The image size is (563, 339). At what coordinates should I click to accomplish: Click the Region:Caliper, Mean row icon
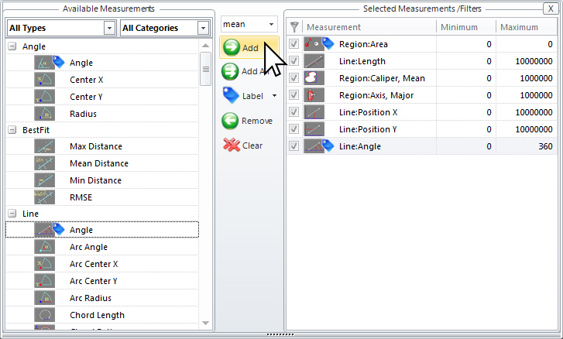(314, 78)
